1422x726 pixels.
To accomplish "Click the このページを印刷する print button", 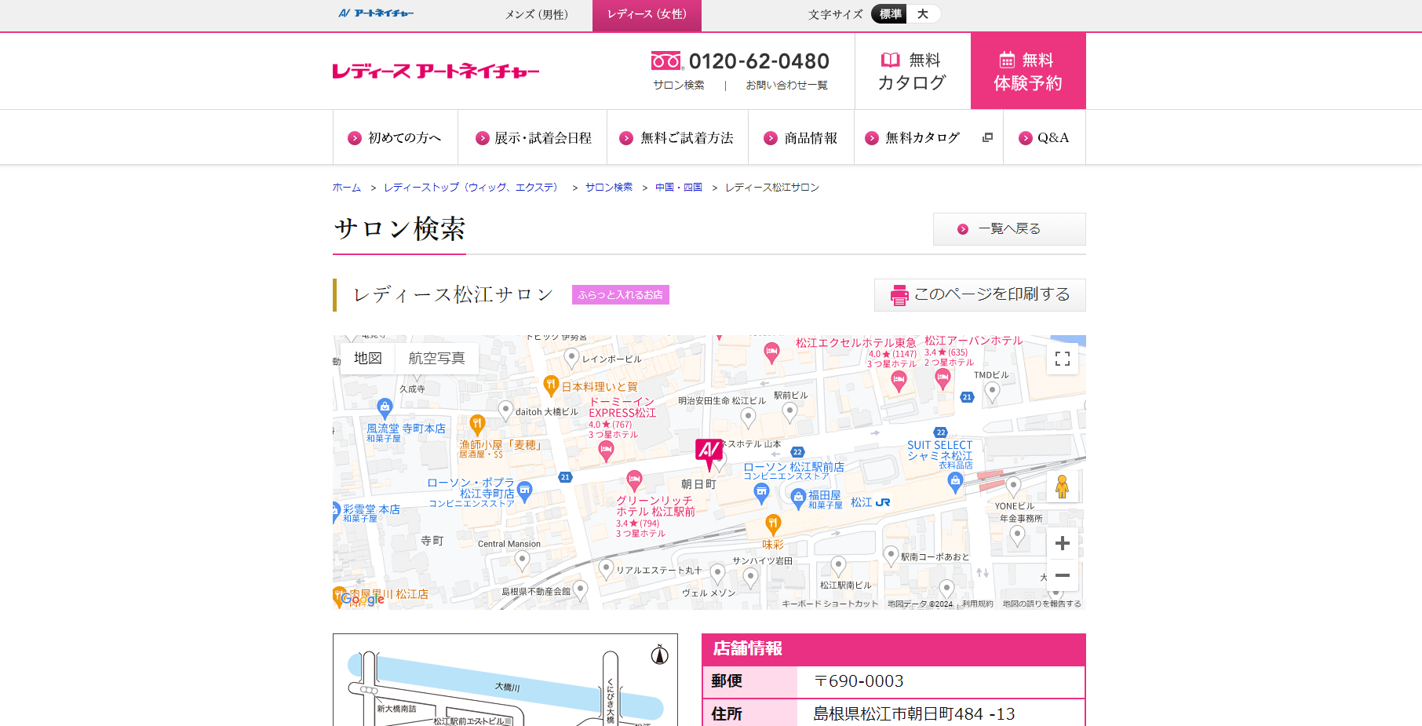I will [x=980, y=295].
